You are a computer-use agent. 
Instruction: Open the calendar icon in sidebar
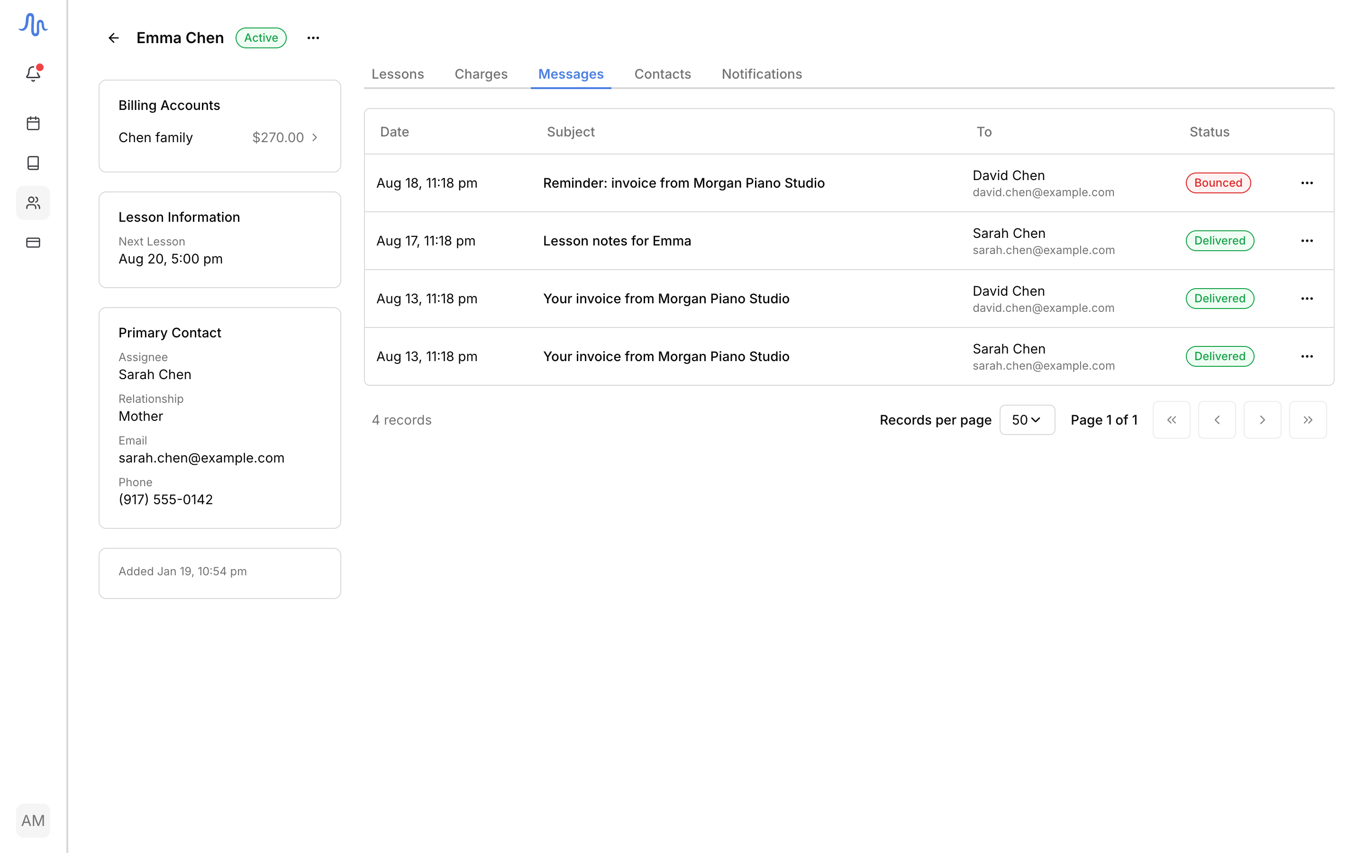pyautogui.click(x=33, y=123)
